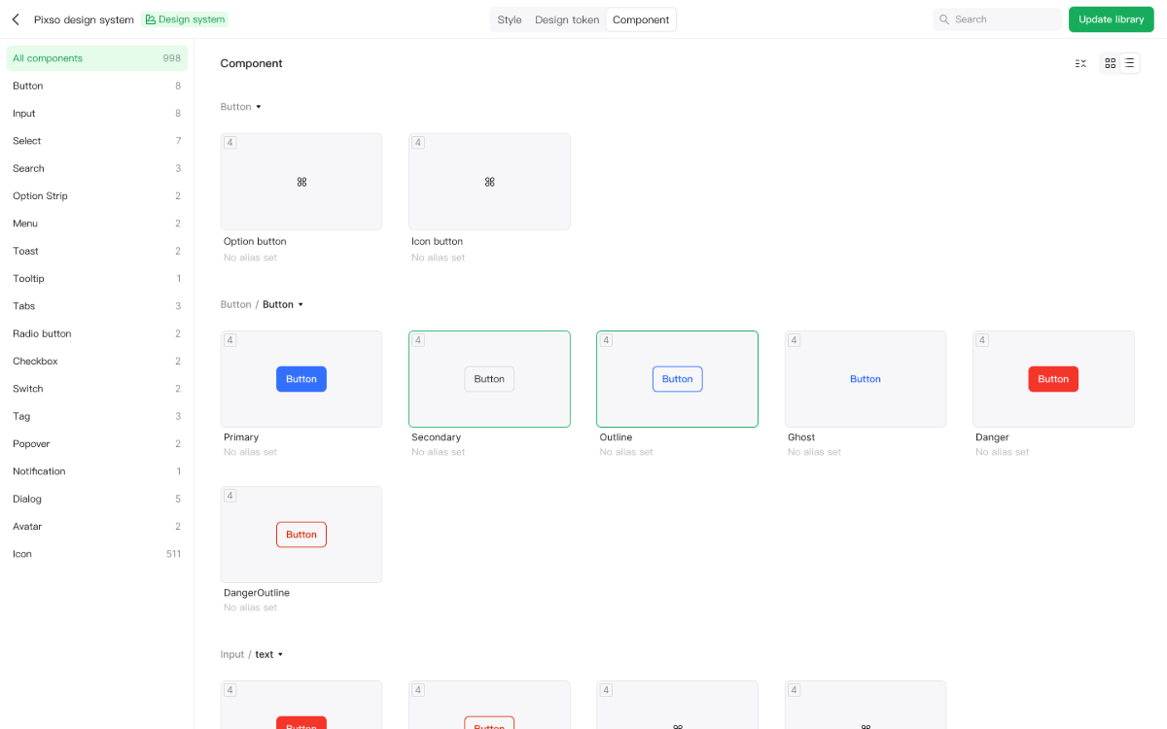The width and height of the screenshot is (1167, 729).
Task: Set alias under the DangerOutline component
Action: [x=250, y=607]
